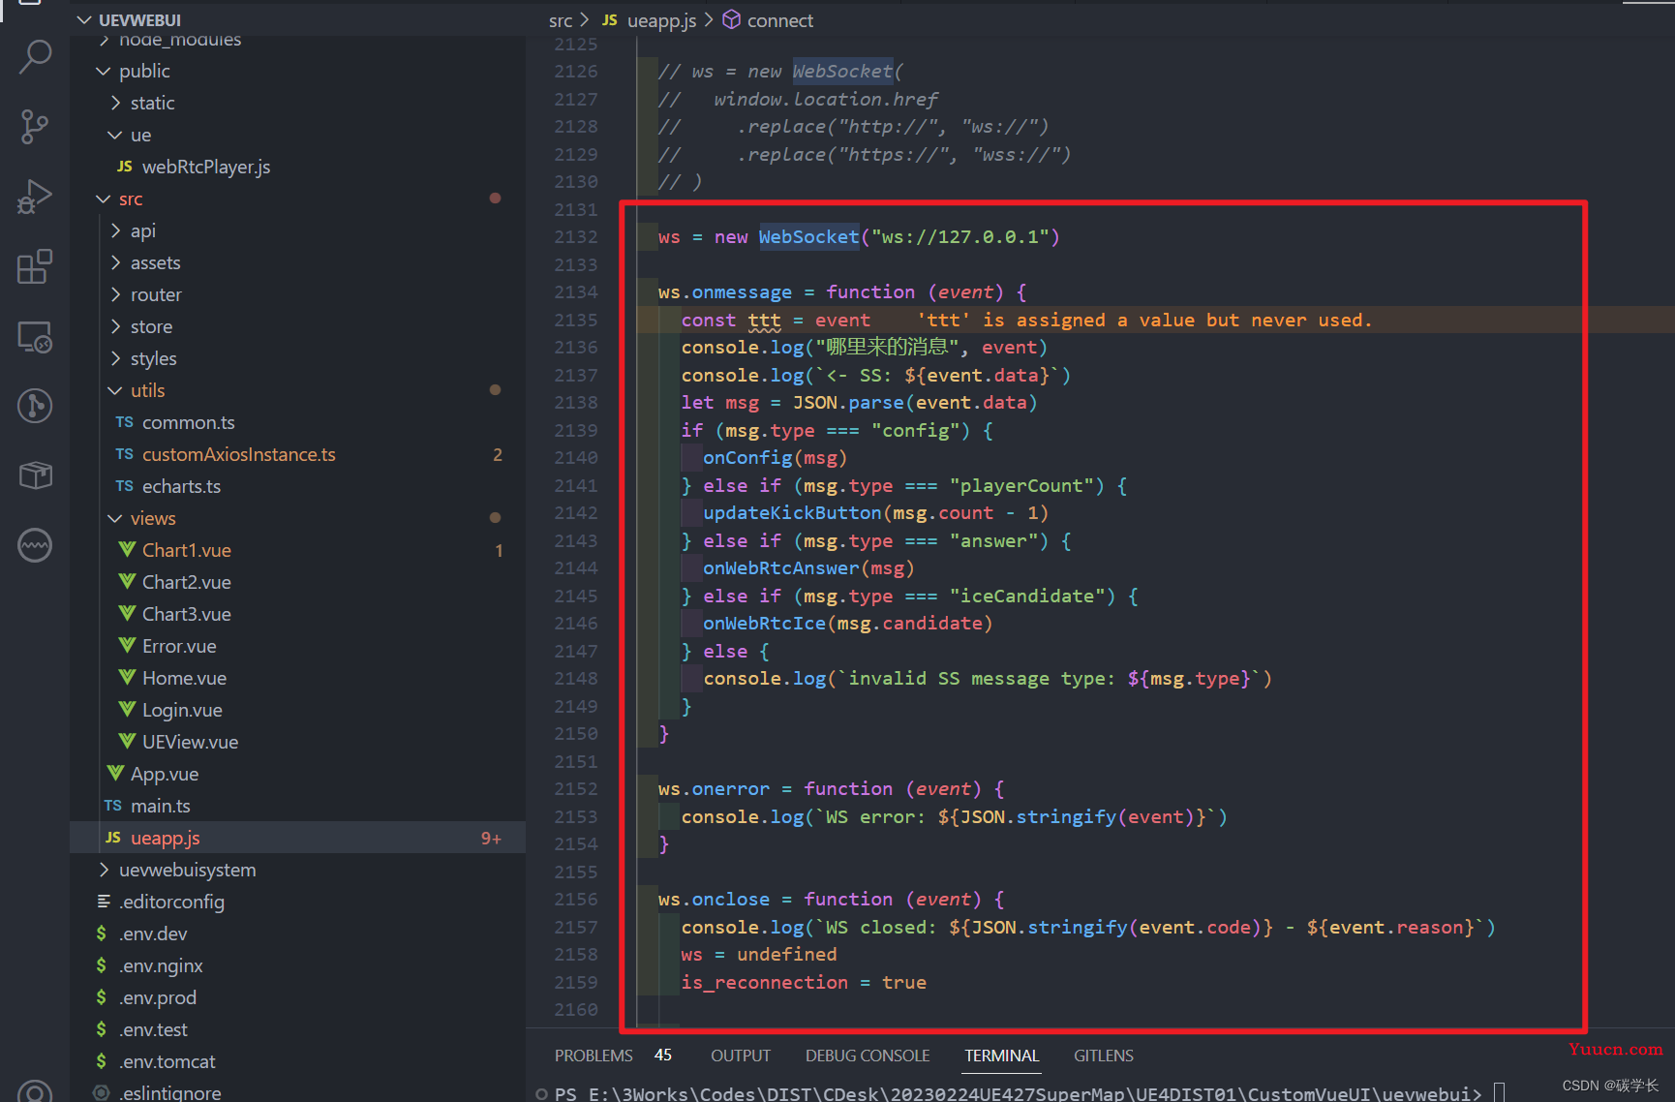1675x1102 pixels.
Task: Collapse the views folder
Action: coord(115,518)
